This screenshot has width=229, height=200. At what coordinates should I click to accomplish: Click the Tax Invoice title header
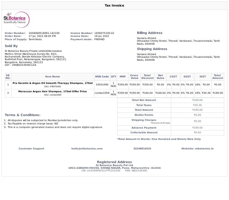[x=114, y=6]
